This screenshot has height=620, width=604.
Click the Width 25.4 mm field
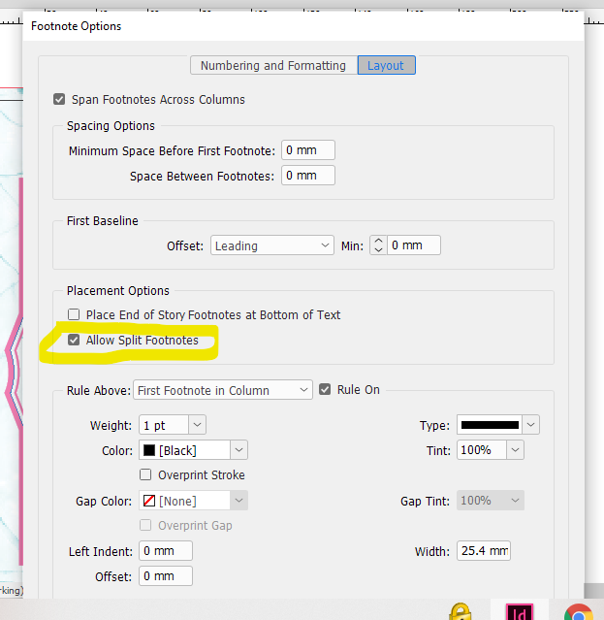point(484,551)
